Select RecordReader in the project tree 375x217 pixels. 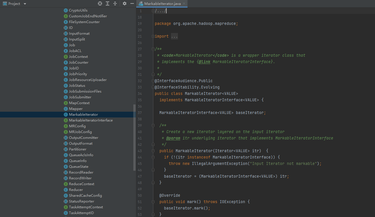click(81, 172)
